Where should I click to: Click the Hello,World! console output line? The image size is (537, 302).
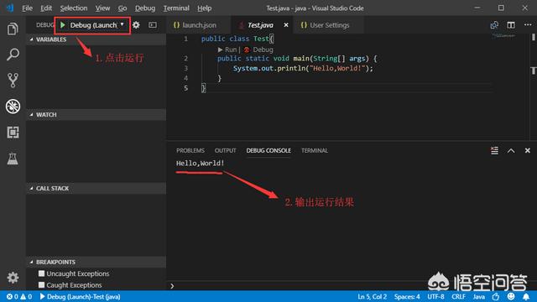pyautogui.click(x=200, y=163)
